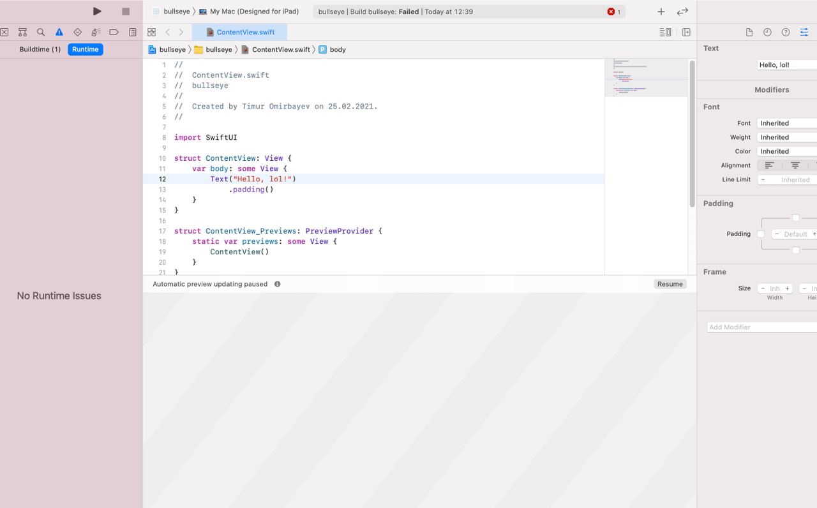Decrease Line Limit with minus stepper

point(763,179)
